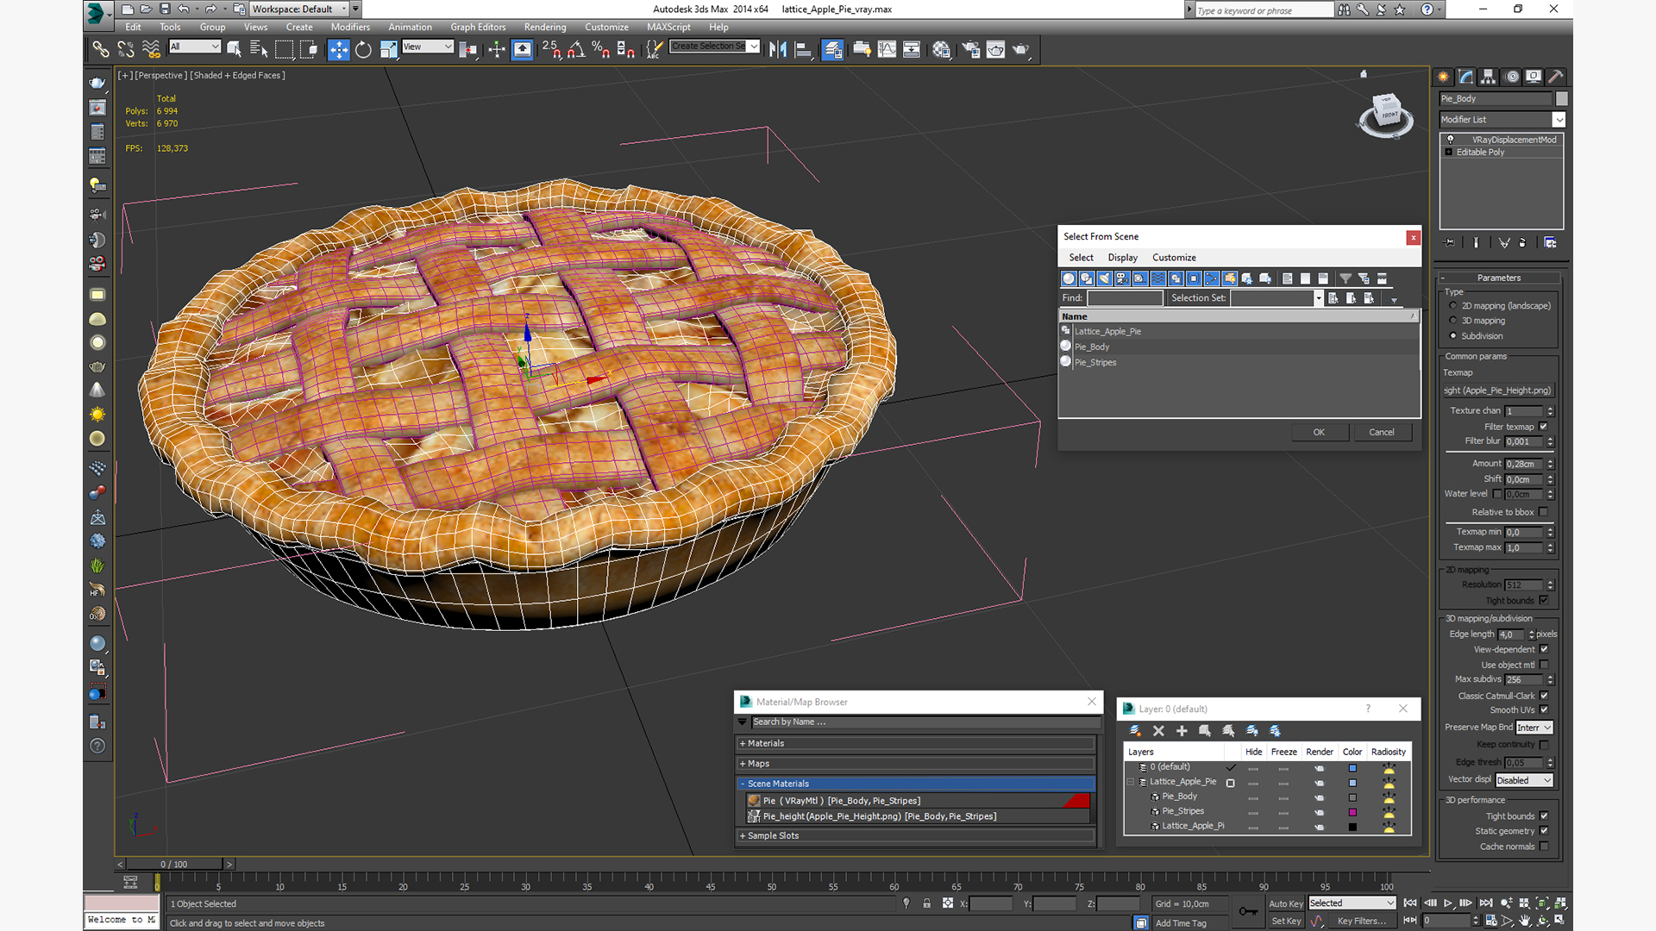The image size is (1656, 931).
Task: Open Display menu in Select From Scene
Action: pyautogui.click(x=1122, y=258)
